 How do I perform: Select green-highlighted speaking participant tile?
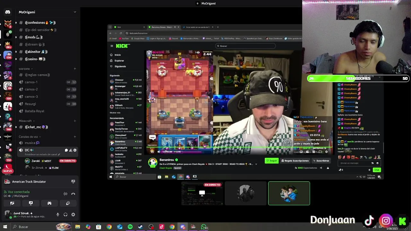click(x=289, y=193)
